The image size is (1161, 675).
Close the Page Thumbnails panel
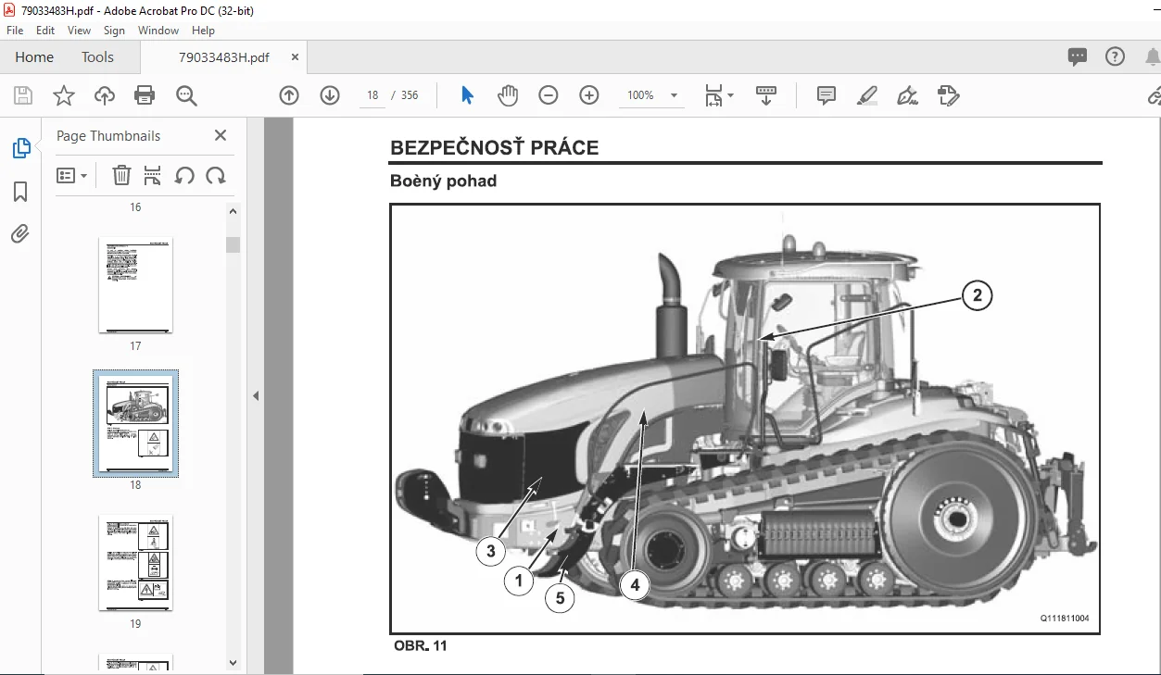click(x=221, y=135)
